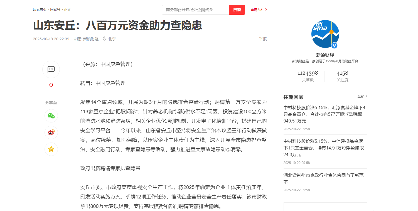Share the article to WeChat

[x=51, y=116]
